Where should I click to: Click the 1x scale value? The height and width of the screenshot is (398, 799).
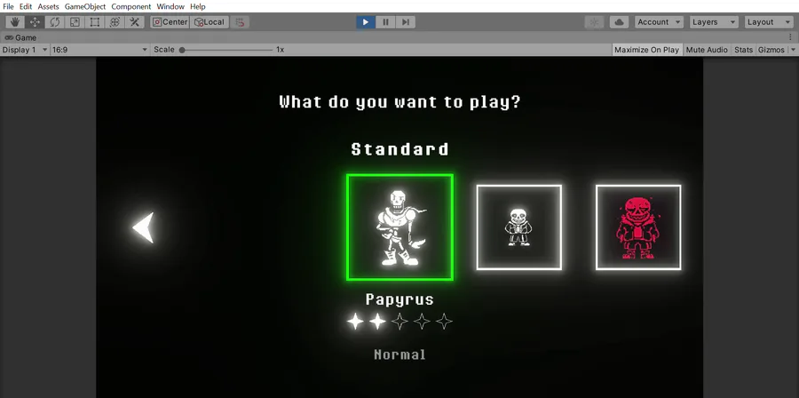click(280, 50)
